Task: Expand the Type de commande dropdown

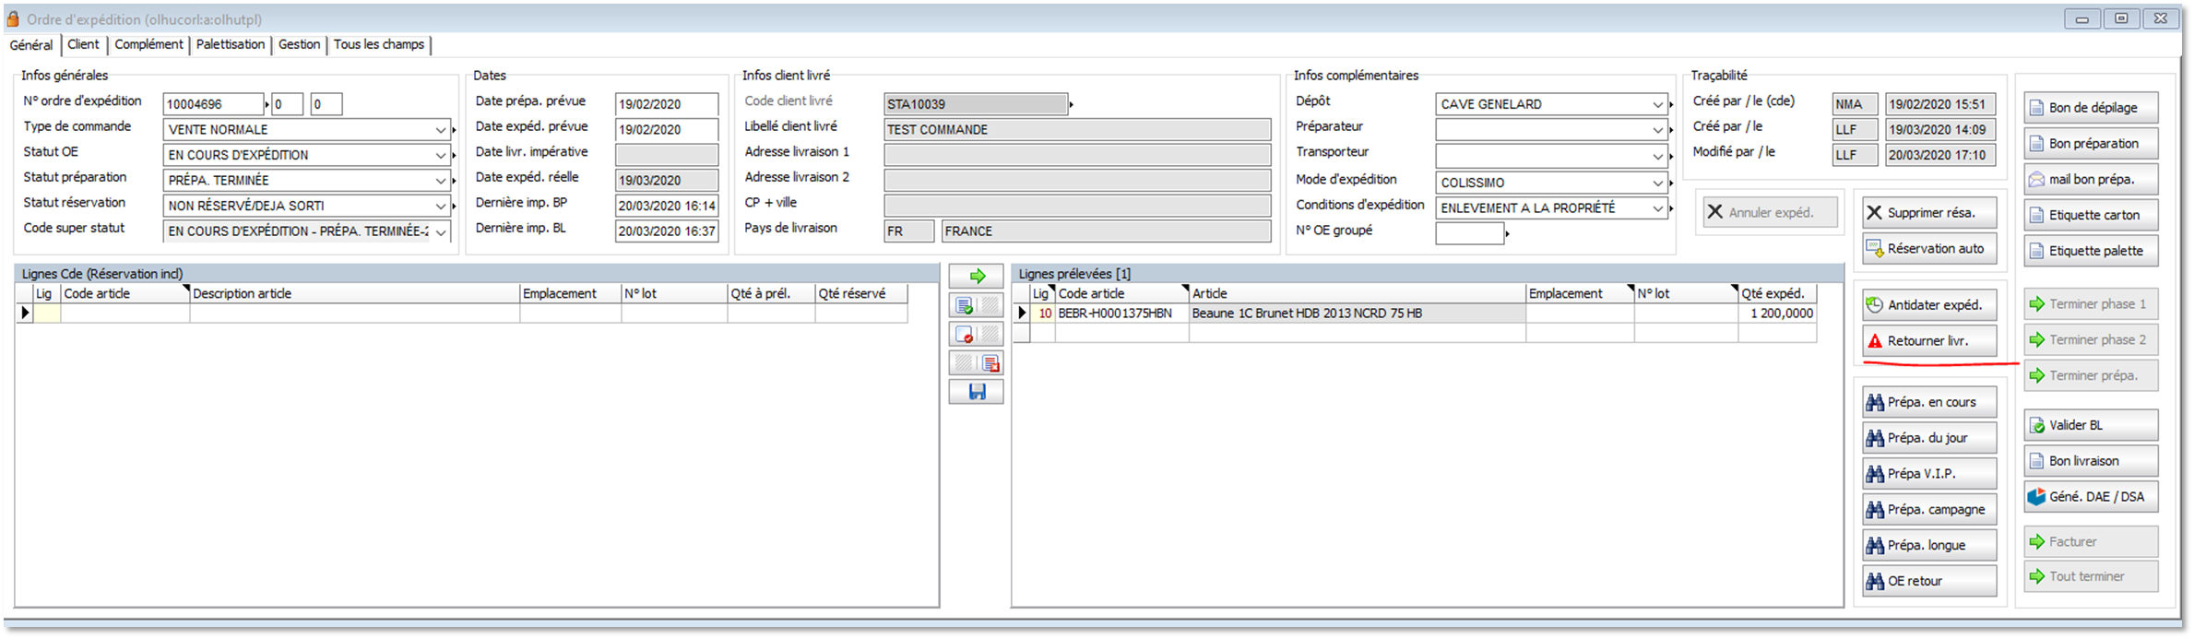Action: (x=440, y=130)
